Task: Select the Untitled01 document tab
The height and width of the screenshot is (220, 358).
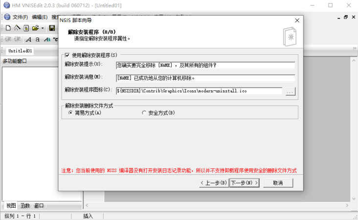Action: click(x=20, y=51)
